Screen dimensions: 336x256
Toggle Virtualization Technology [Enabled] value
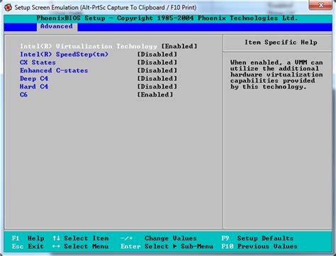[179, 46]
